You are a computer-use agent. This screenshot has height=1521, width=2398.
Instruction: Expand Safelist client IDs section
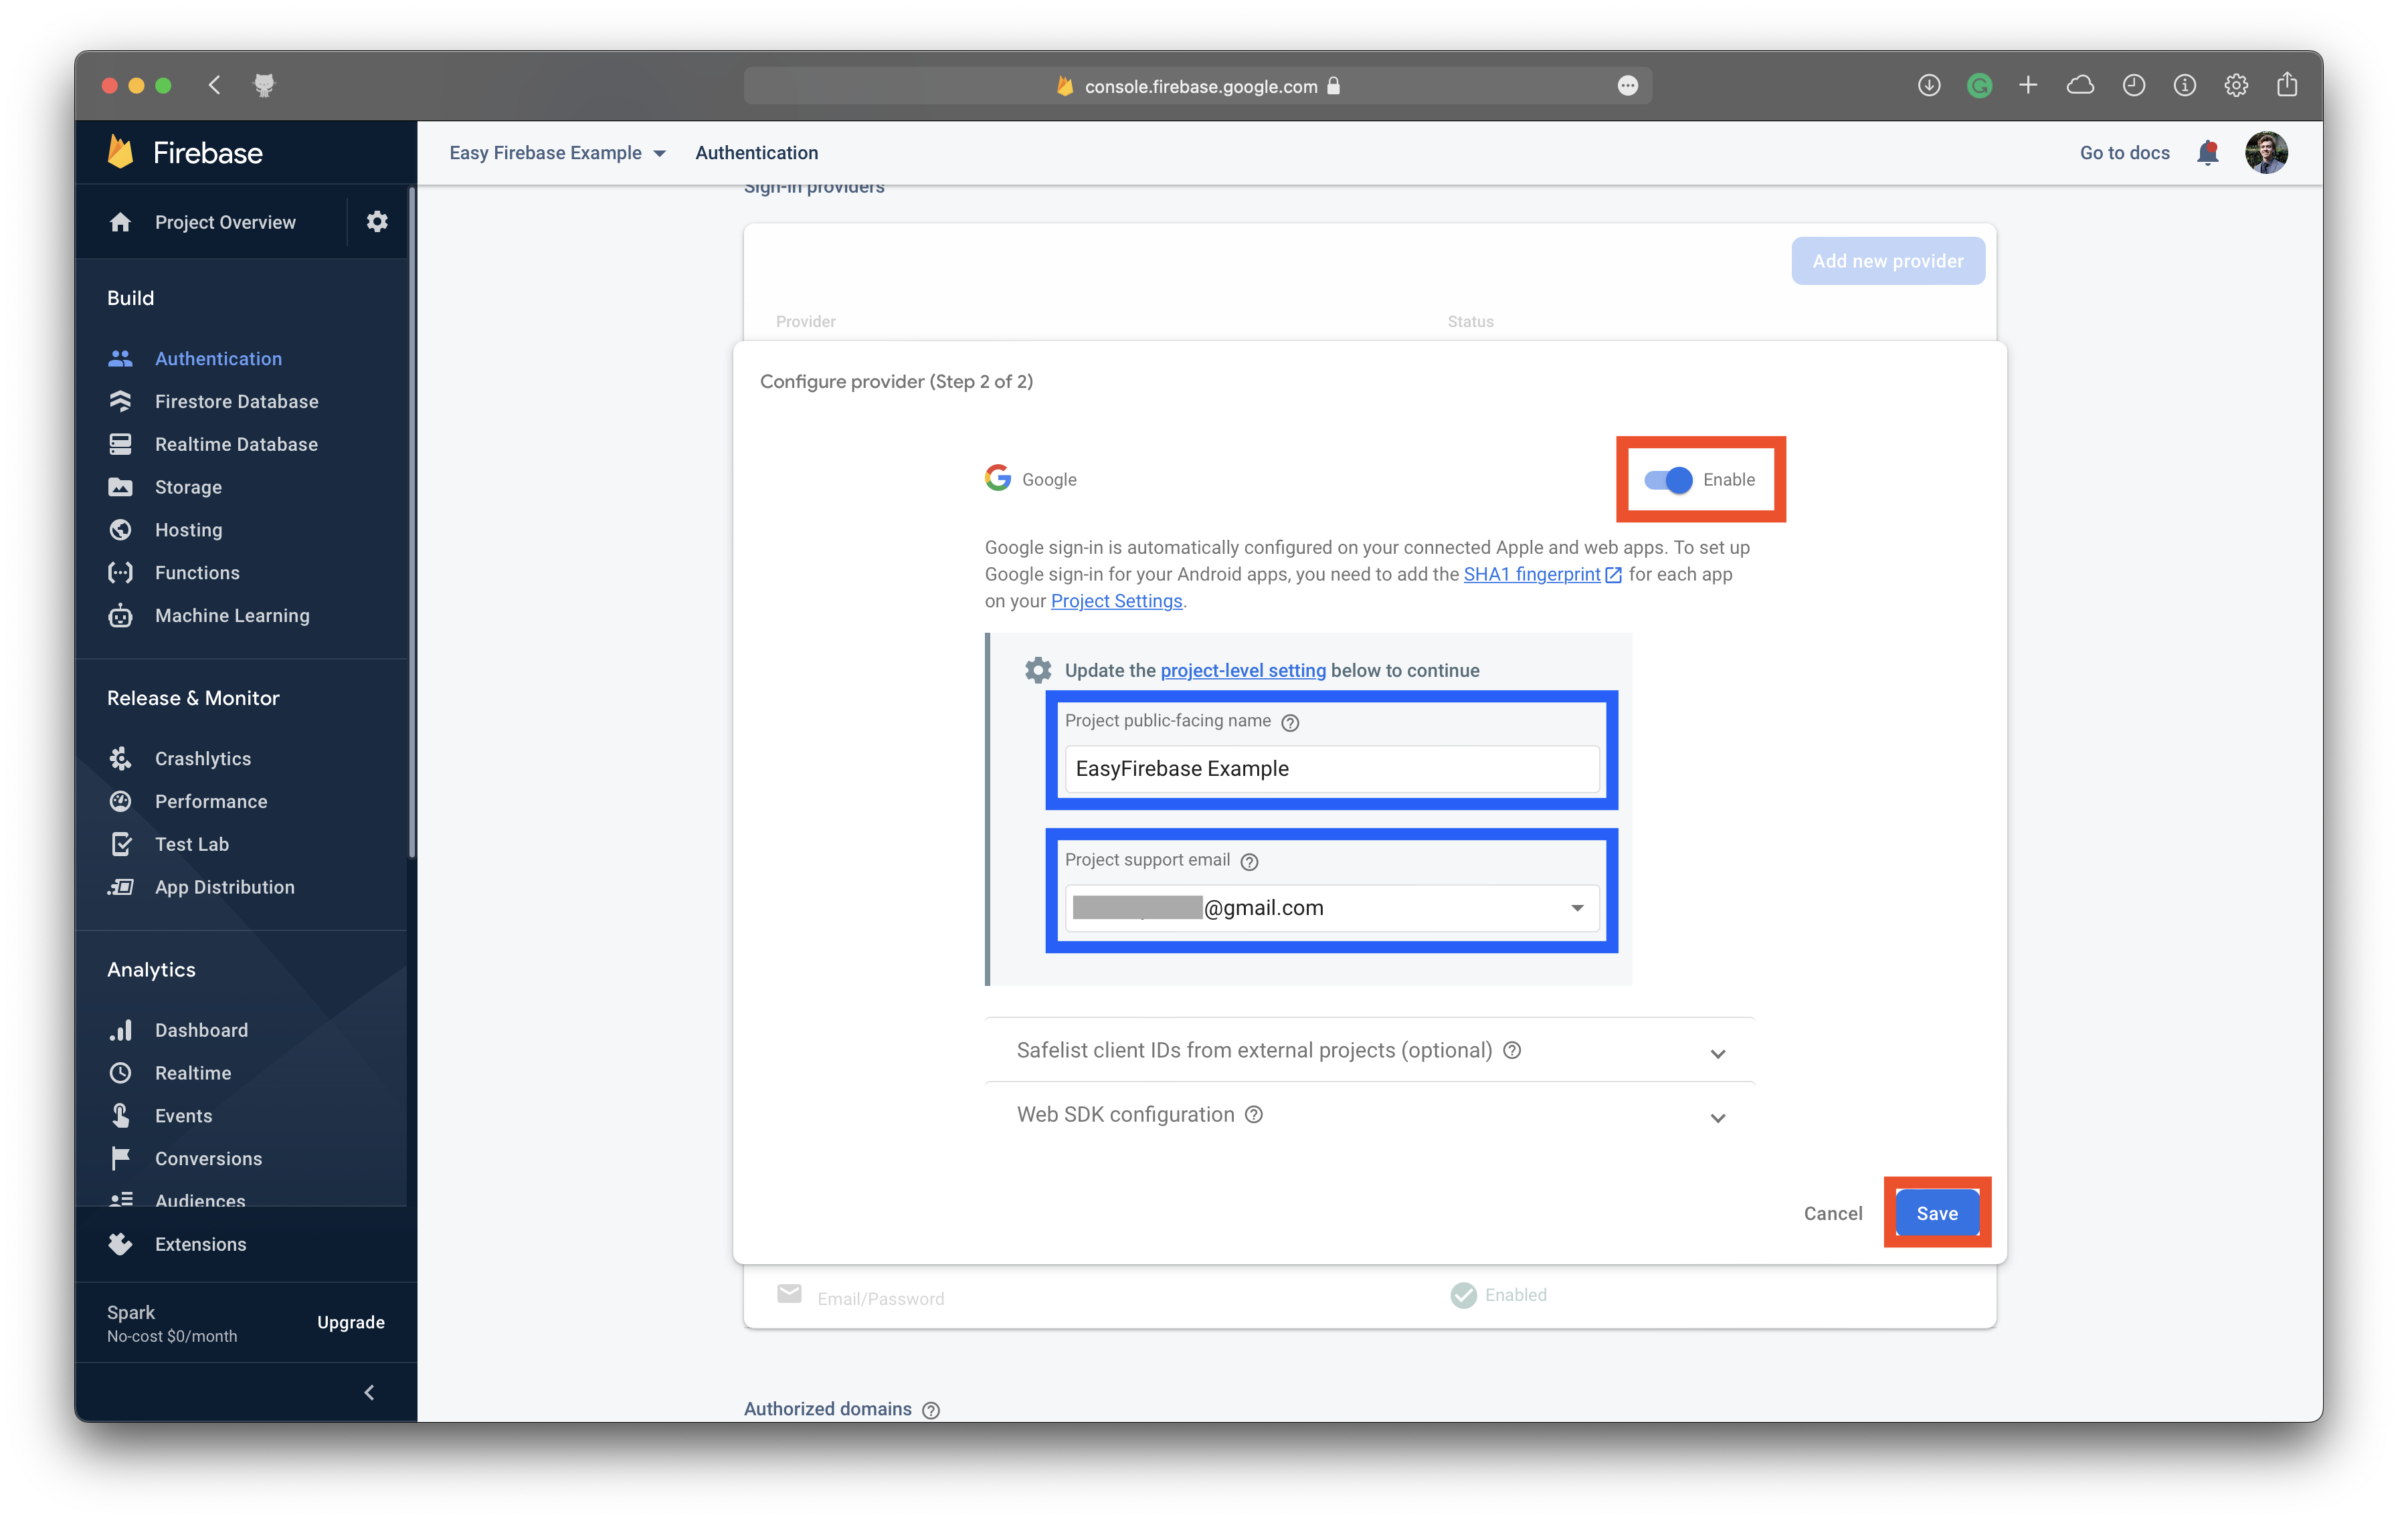[1717, 1053]
